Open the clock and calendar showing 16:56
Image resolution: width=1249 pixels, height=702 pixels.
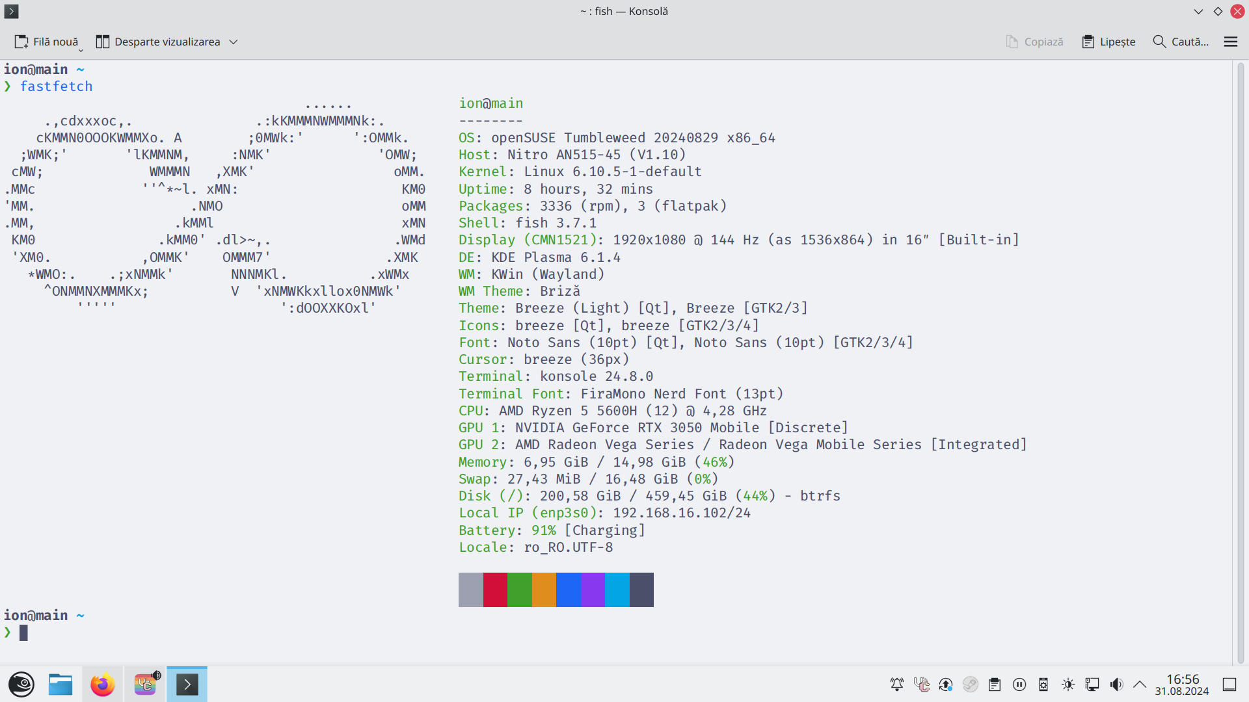(1182, 684)
